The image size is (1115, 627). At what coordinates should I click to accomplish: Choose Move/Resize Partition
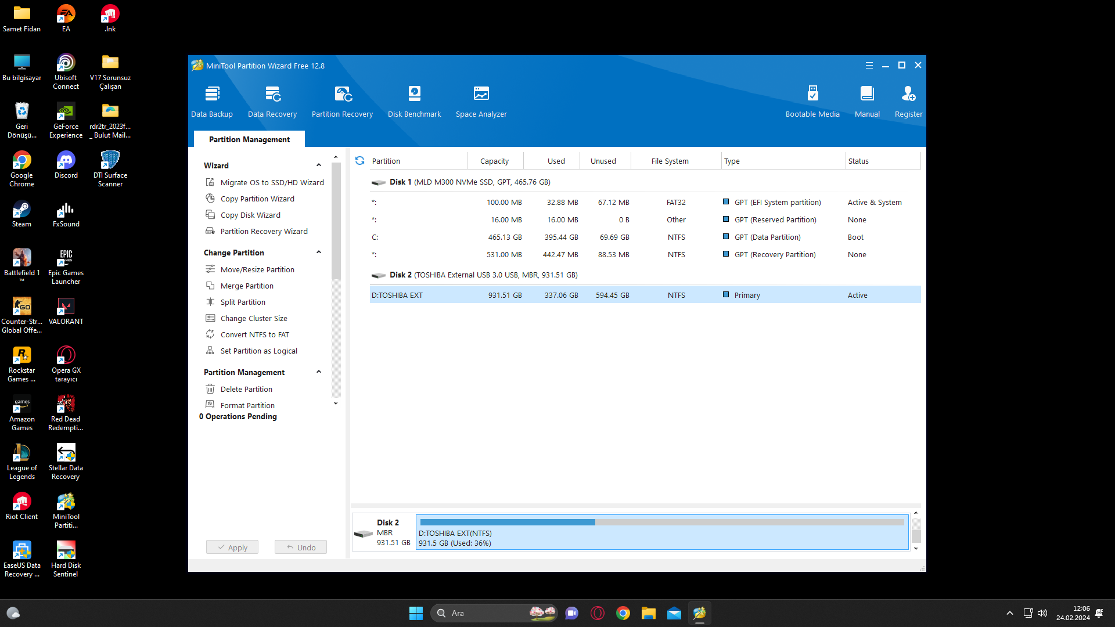257,269
